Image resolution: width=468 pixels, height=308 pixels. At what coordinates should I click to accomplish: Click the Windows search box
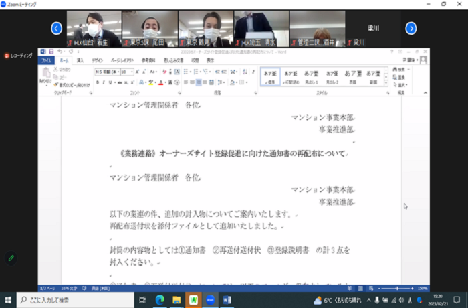[75, 300]
